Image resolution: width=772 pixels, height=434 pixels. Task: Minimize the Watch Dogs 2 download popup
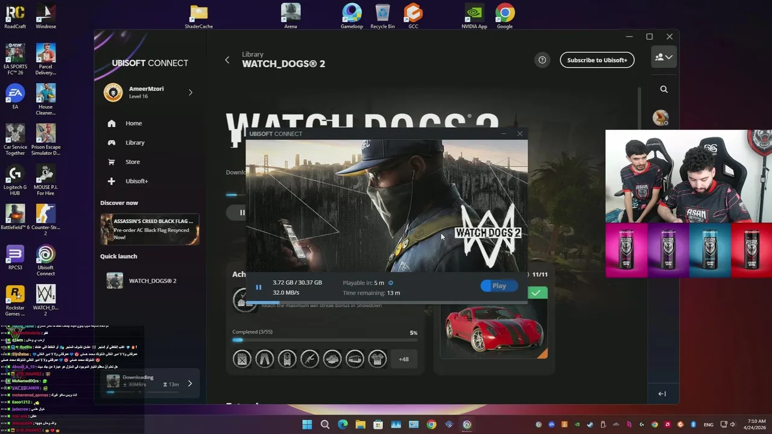pos(504,134)
